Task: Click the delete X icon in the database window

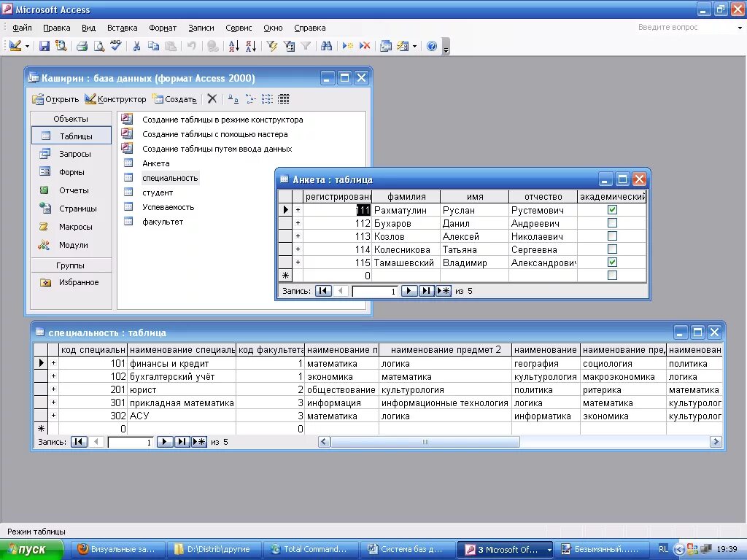Action: [x=212, y=99]
